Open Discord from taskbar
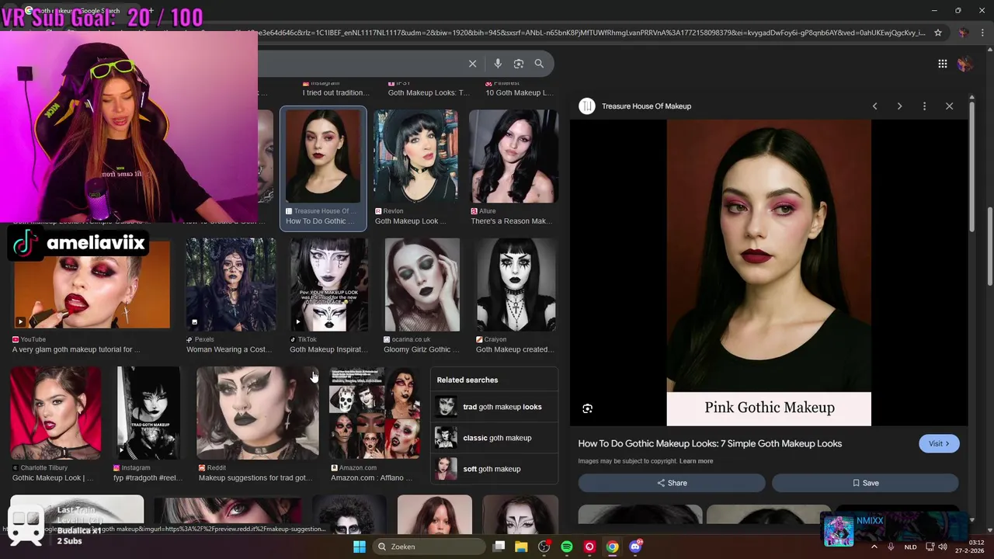994x559 pixels. (x=635, y=547)
